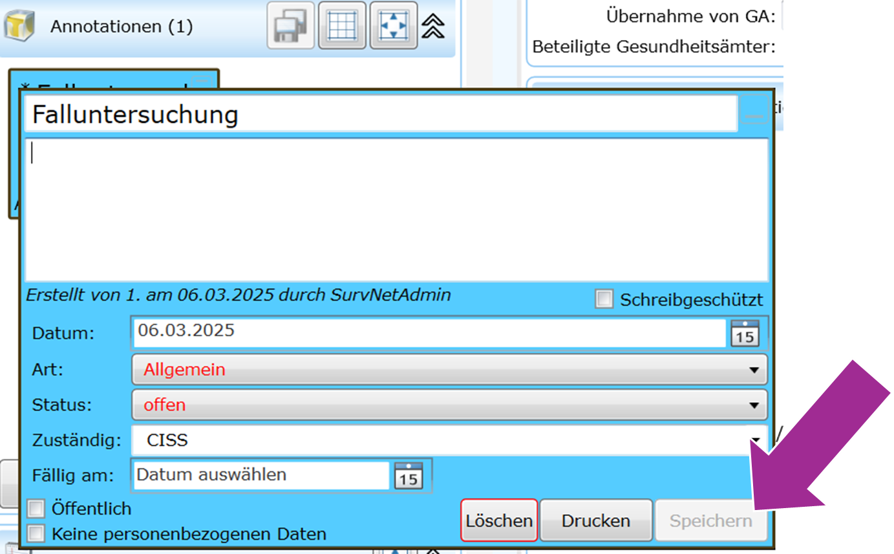Viewport: 894px width, 554px height.
Task: Click the save-all floppy disks icon
Action: click(x=291, y=27)
